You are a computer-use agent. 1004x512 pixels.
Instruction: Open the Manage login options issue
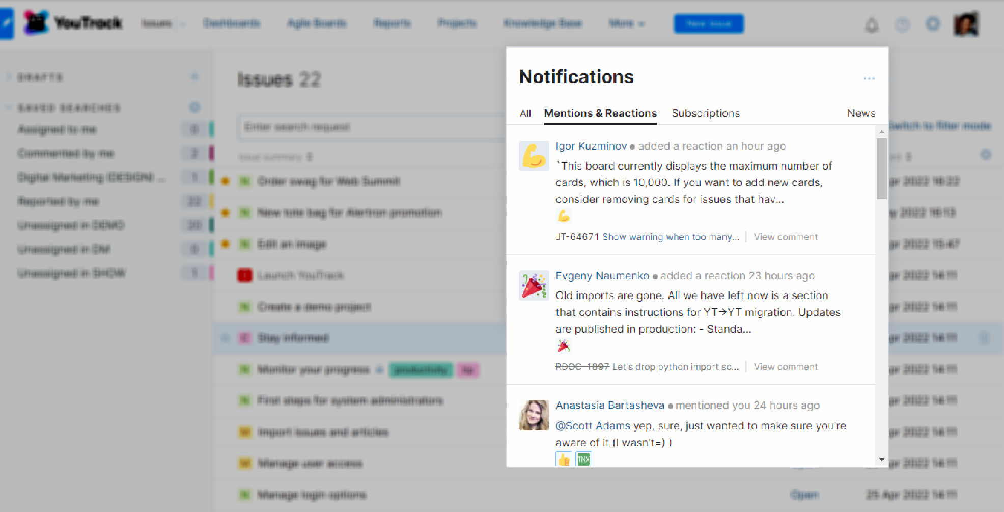(x=312, y=495)
